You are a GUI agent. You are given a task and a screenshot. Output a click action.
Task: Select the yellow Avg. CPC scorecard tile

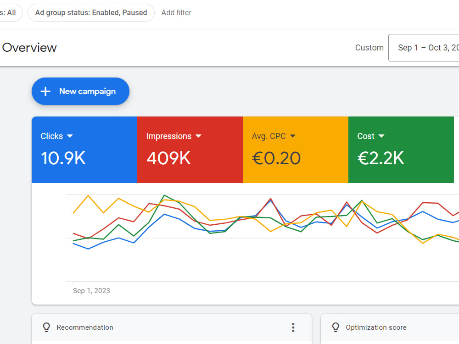(x=296, y=150)
